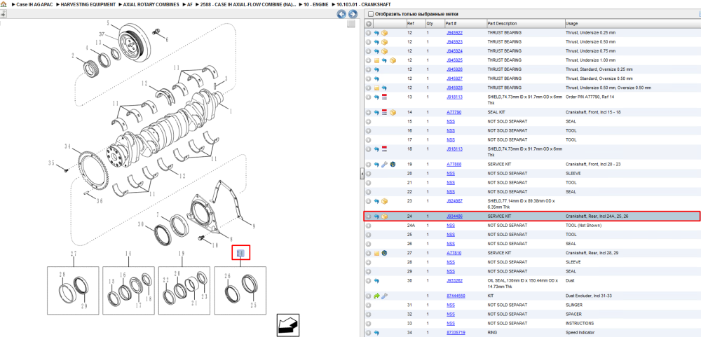
Task: Open the 'HARVESTING EQUIPMENT' breadcrumb
Action: click(88, 4)
